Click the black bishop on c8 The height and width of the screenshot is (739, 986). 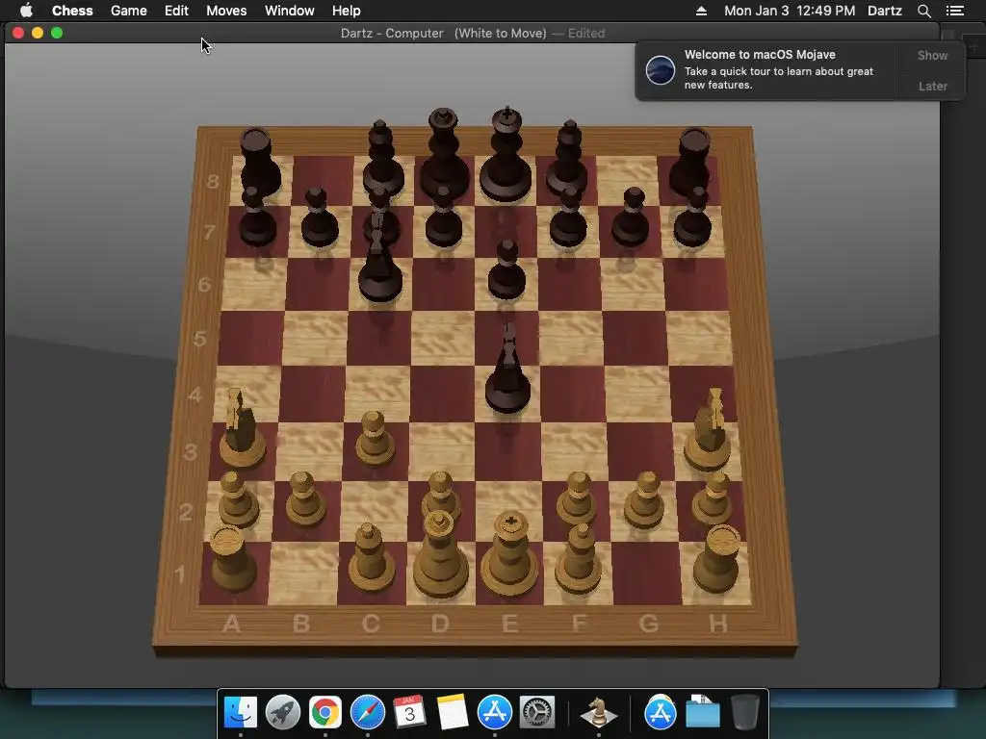(382, 157)
